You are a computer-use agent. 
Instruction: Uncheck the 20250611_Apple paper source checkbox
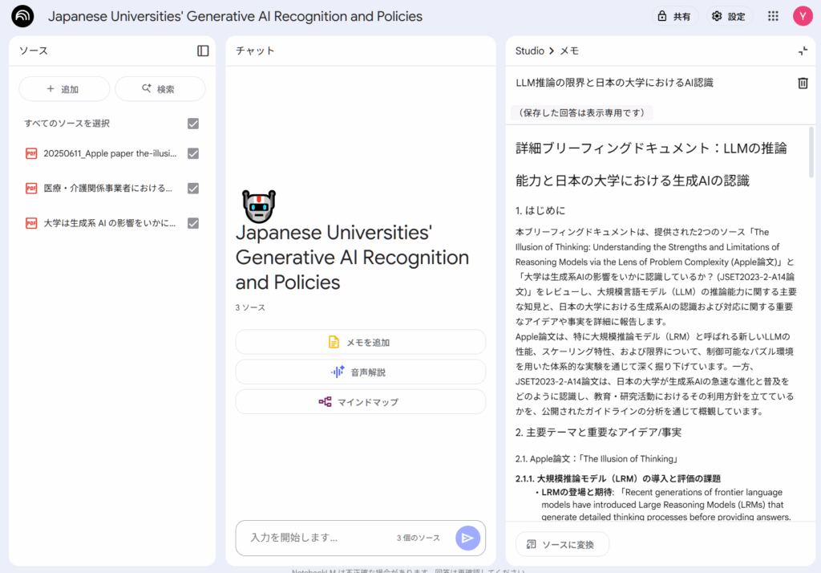tap(193, 153)
